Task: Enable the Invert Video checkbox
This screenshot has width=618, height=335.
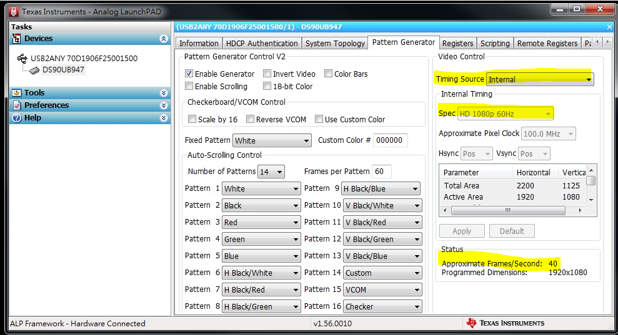Action: [267, 74]
